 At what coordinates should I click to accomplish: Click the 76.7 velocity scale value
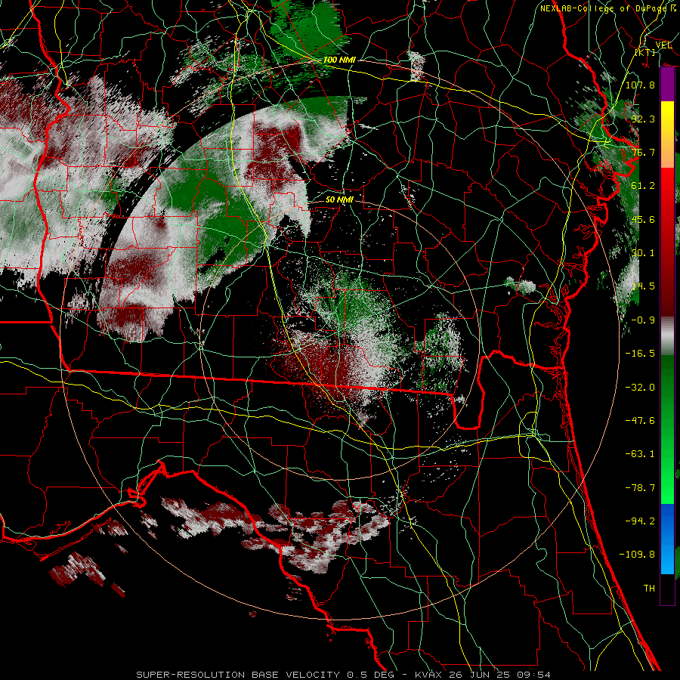click(643, 152)
